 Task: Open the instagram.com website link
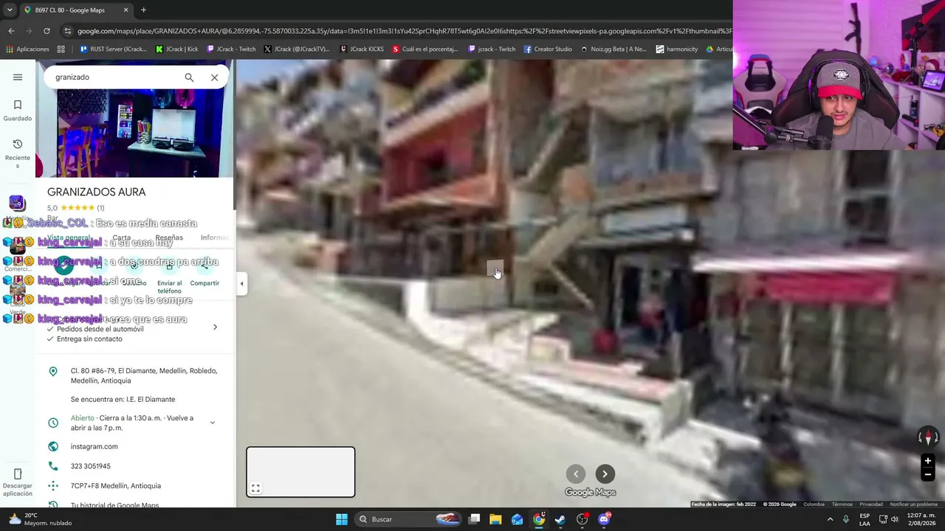[94, 446]
